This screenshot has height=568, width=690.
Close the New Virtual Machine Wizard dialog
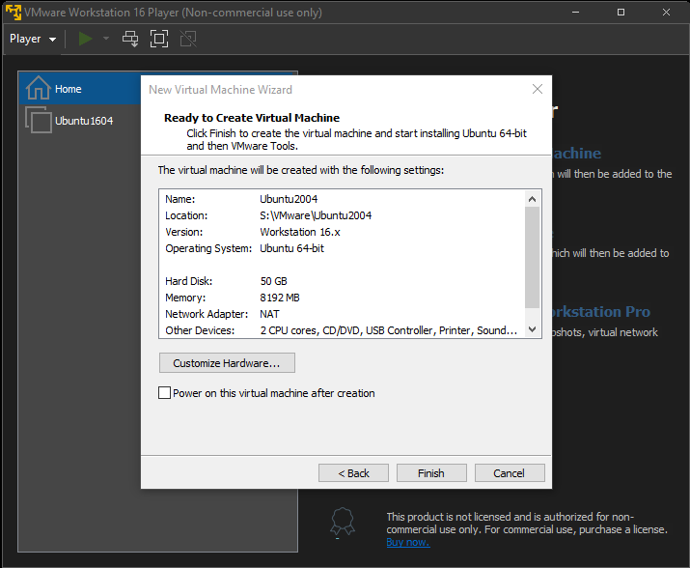(538, 89)
